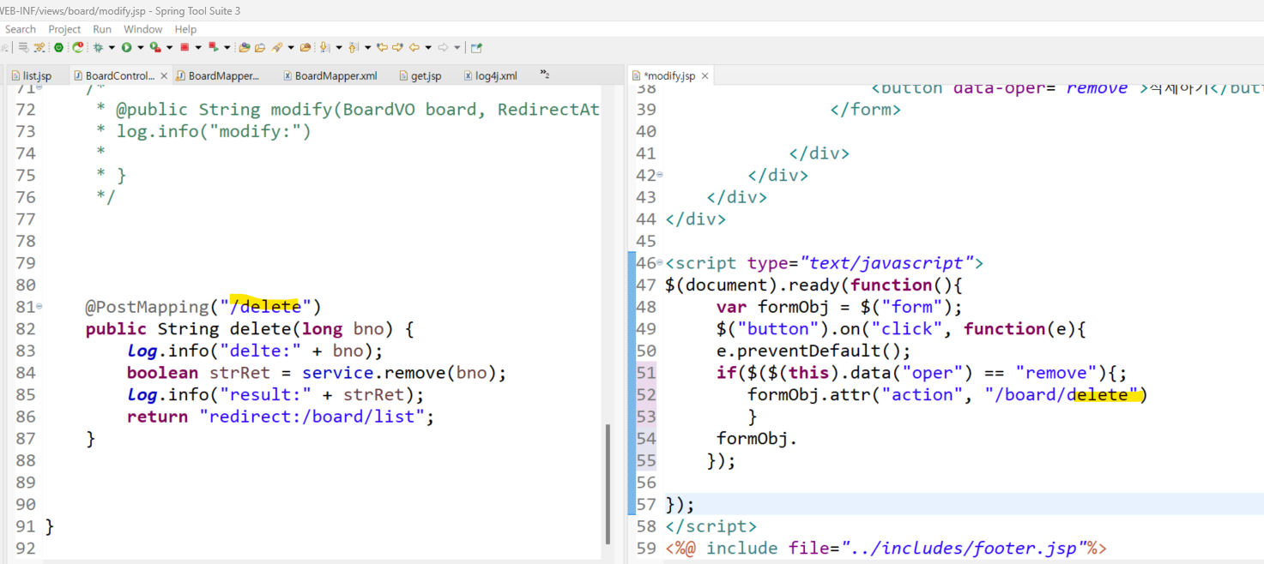1264x564 pixels.
Task: Click the Open Type folder icon
Action: pyautogui.click(x=245, y=47)
